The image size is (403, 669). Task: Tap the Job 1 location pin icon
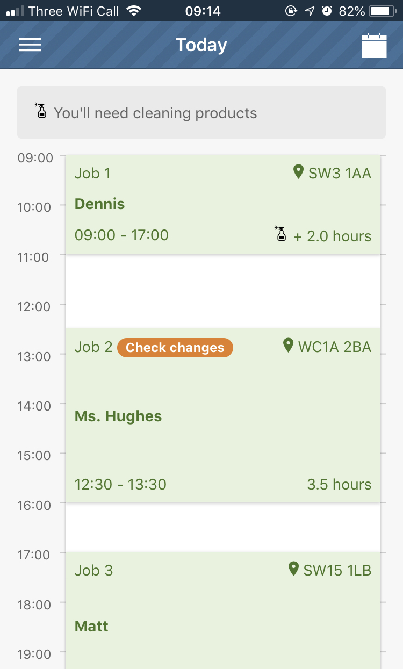tap(298, 172)
